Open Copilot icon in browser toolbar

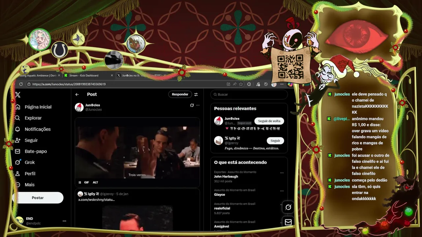coord(290,84)
